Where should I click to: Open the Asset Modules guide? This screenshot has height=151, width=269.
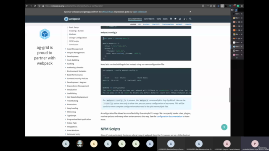[73, 130]
